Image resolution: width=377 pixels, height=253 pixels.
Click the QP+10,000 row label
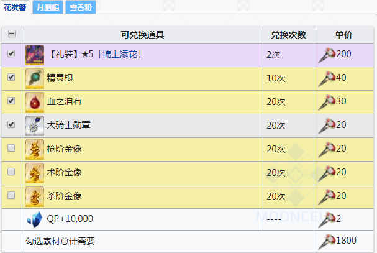[70, 219]
